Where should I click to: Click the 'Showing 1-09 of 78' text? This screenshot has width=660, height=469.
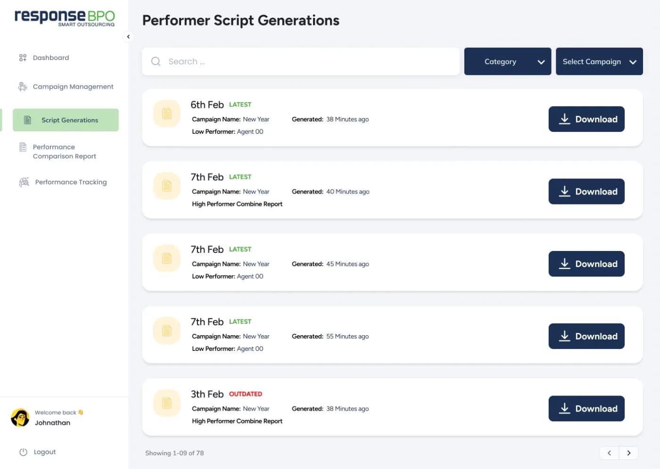[x=174, y=453]
